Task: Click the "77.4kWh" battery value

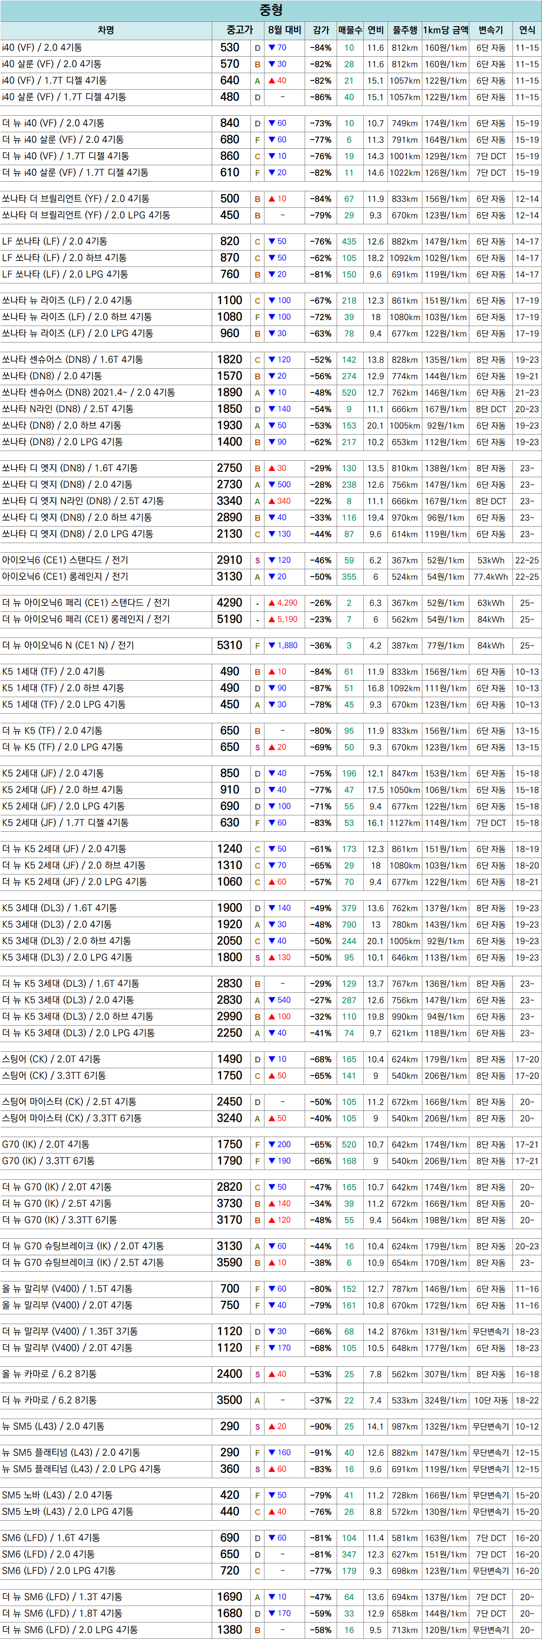Action: [x=491, y=577]
